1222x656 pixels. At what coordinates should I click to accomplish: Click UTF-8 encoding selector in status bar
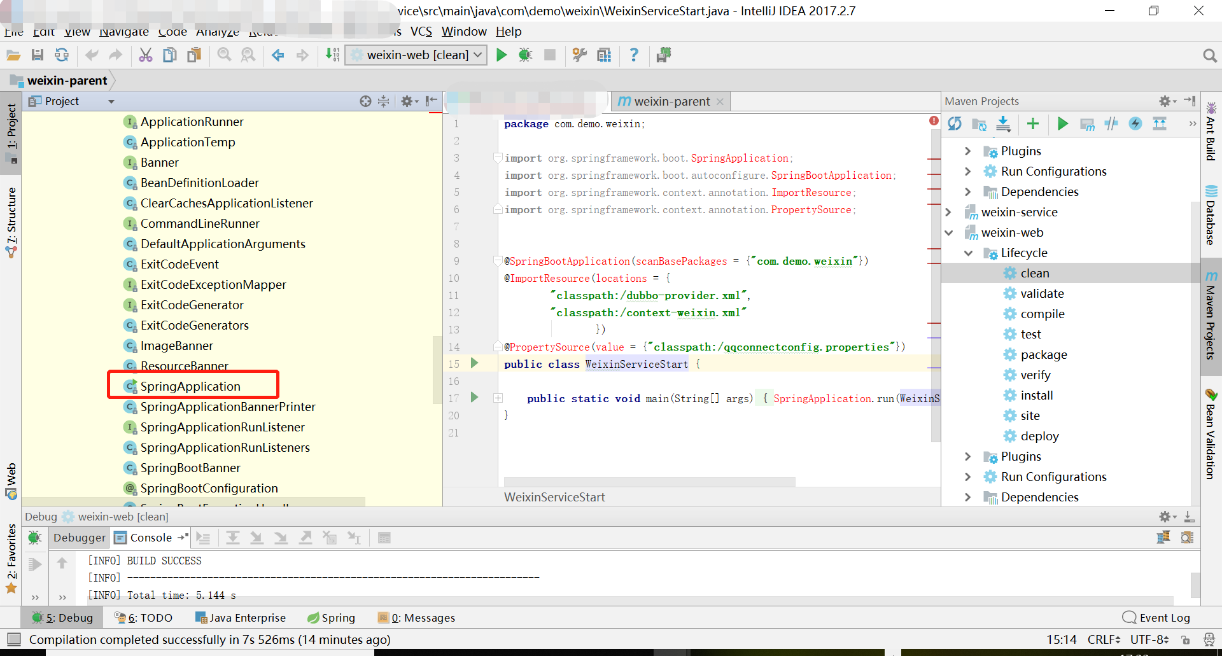[1149, 639]
